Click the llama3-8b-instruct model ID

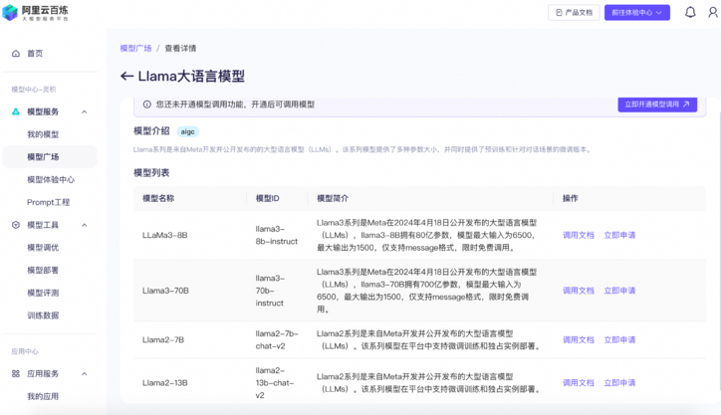[277, 235]
